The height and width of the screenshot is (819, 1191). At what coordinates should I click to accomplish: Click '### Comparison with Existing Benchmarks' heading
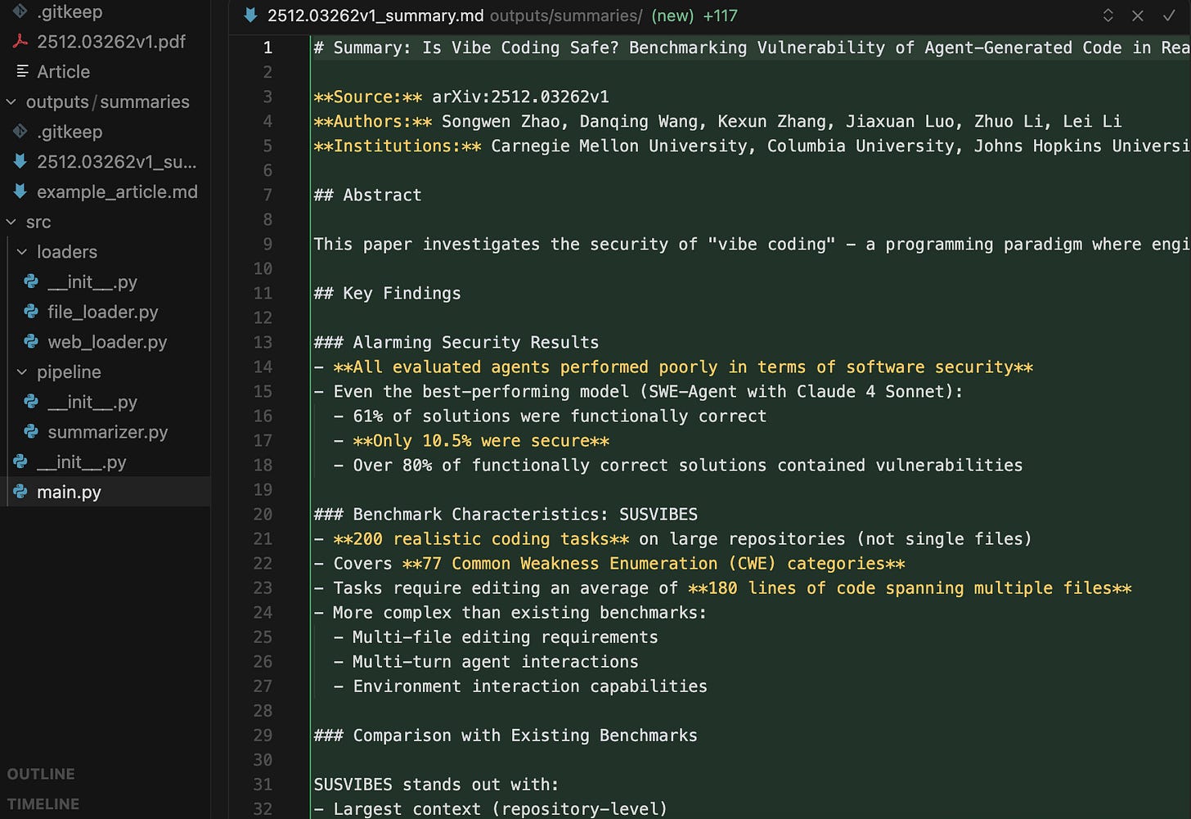506,735
